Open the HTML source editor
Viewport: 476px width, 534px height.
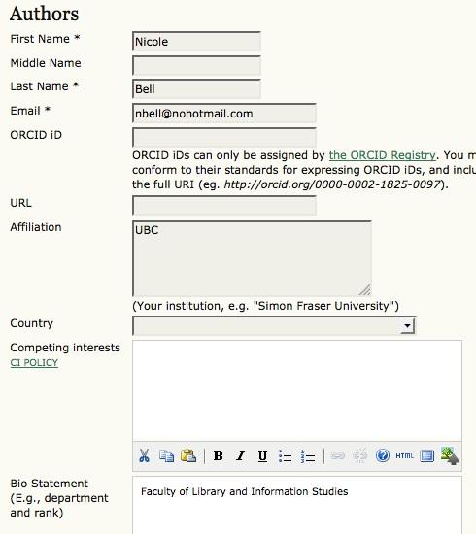[404, 455]
